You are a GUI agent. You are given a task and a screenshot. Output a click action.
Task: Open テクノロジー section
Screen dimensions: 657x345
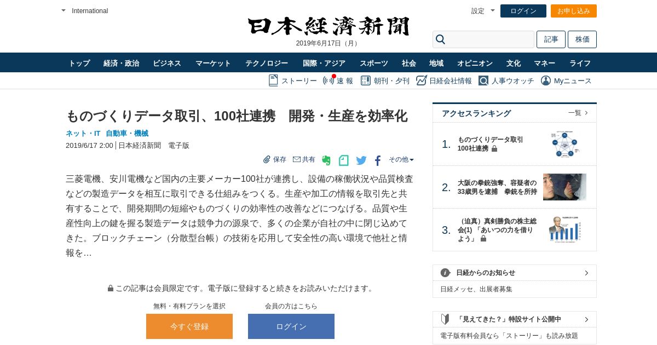click(267, 63)
